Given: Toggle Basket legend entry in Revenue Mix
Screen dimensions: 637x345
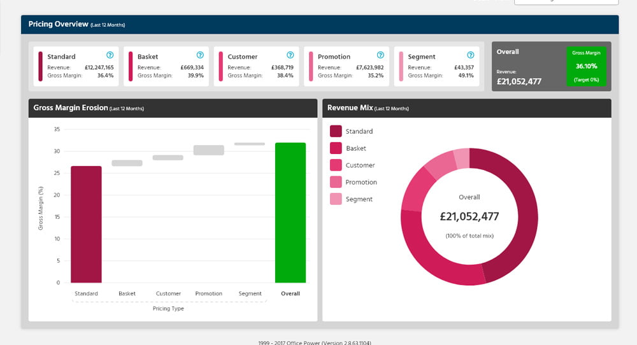Looking at the screenshot, I should pos(355,148).
